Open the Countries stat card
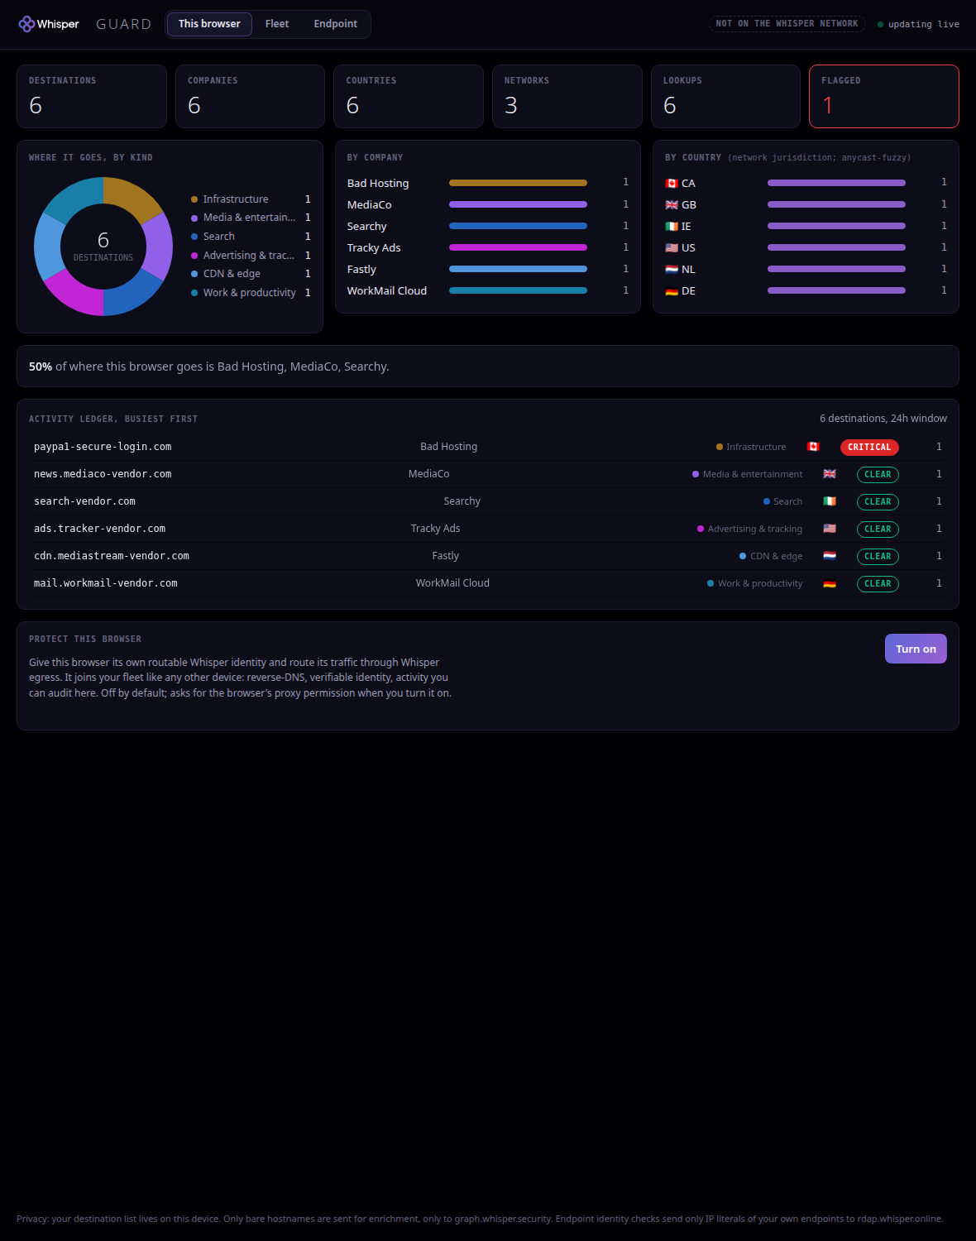The height and width of the screenshot is (1241, 976). (x=409, y=96)
